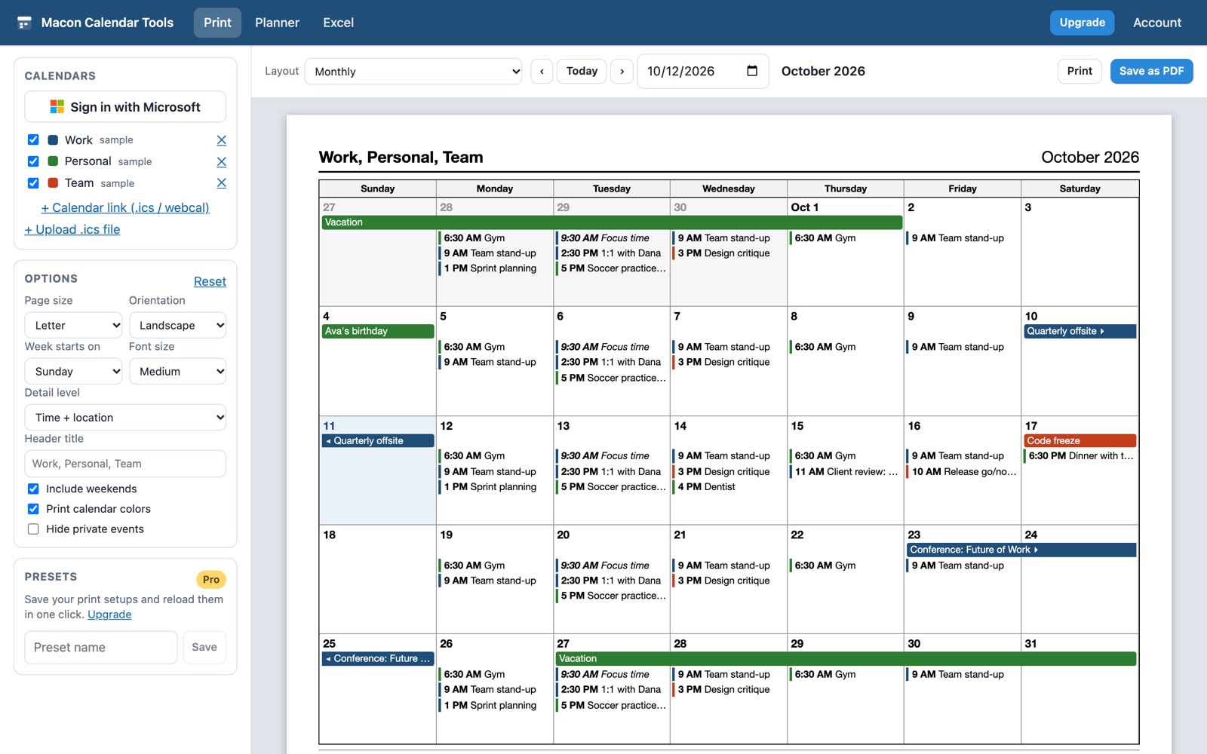
Task: Open the Page size Letter dropdown
Action: [73, 326]
